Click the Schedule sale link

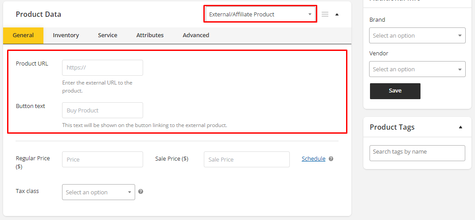click(313, 159)
